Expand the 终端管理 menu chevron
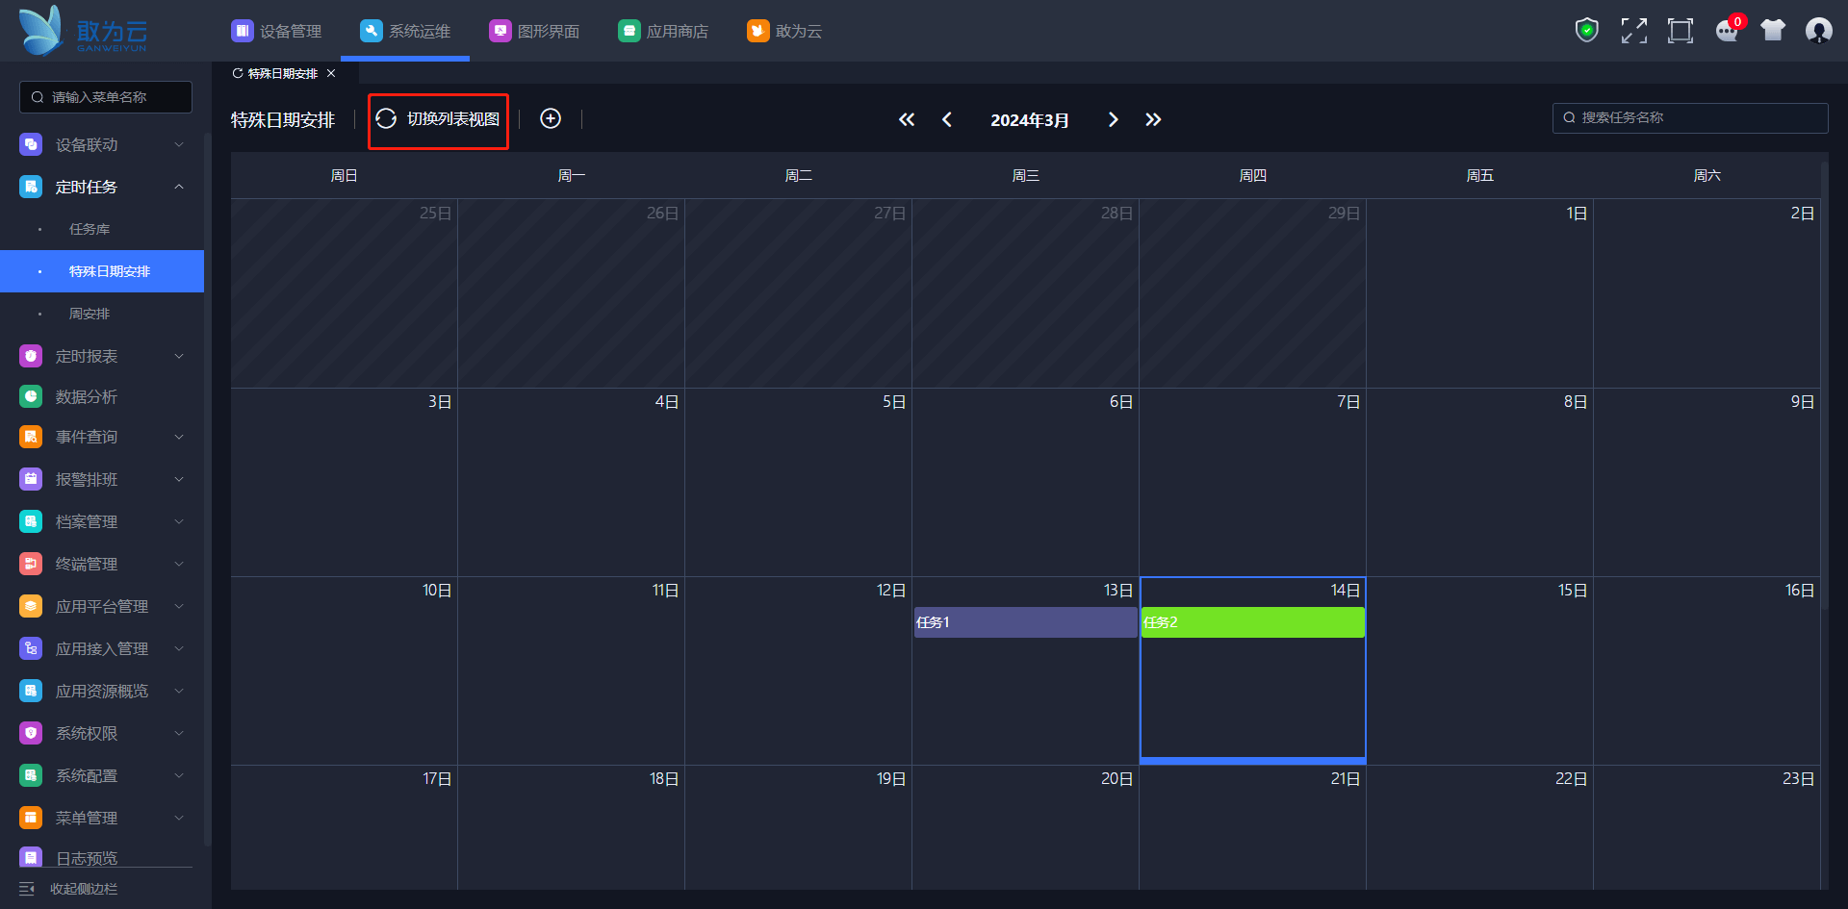 coord(179,564)
